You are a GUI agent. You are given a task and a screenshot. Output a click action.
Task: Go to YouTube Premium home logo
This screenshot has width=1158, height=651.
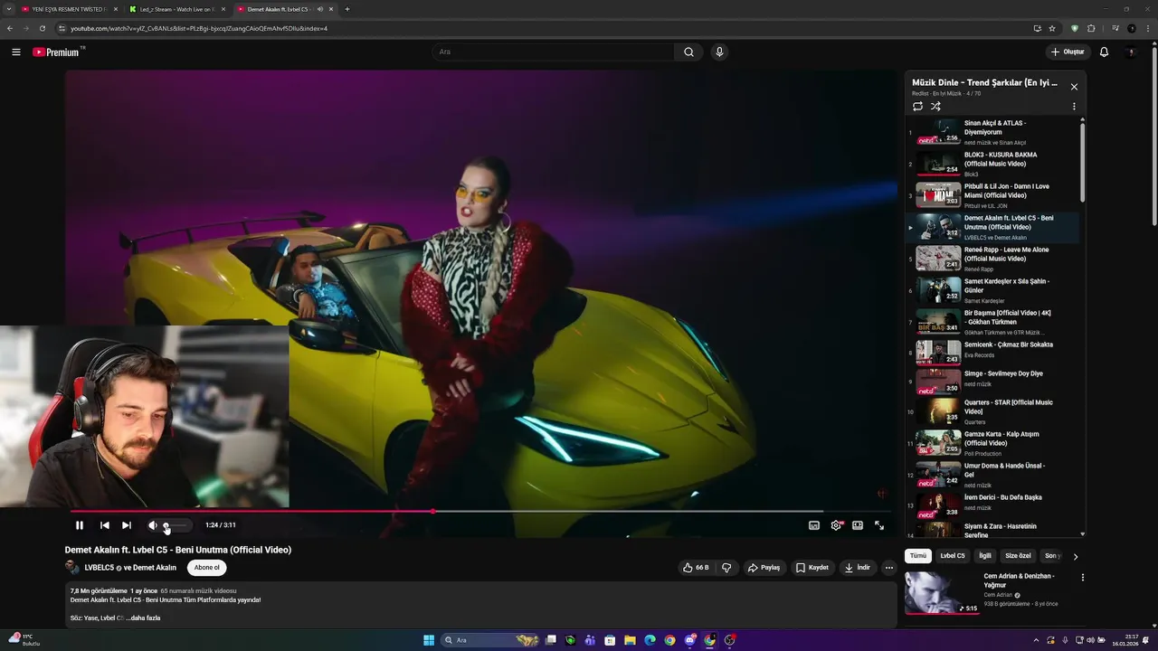click(x=58, y=52)
